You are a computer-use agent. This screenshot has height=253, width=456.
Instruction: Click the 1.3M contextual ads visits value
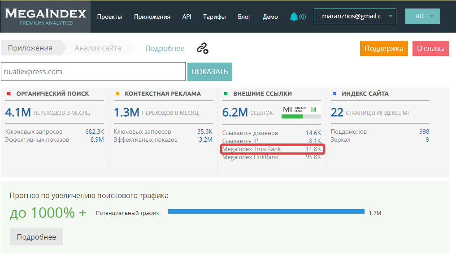click(126, 113)
